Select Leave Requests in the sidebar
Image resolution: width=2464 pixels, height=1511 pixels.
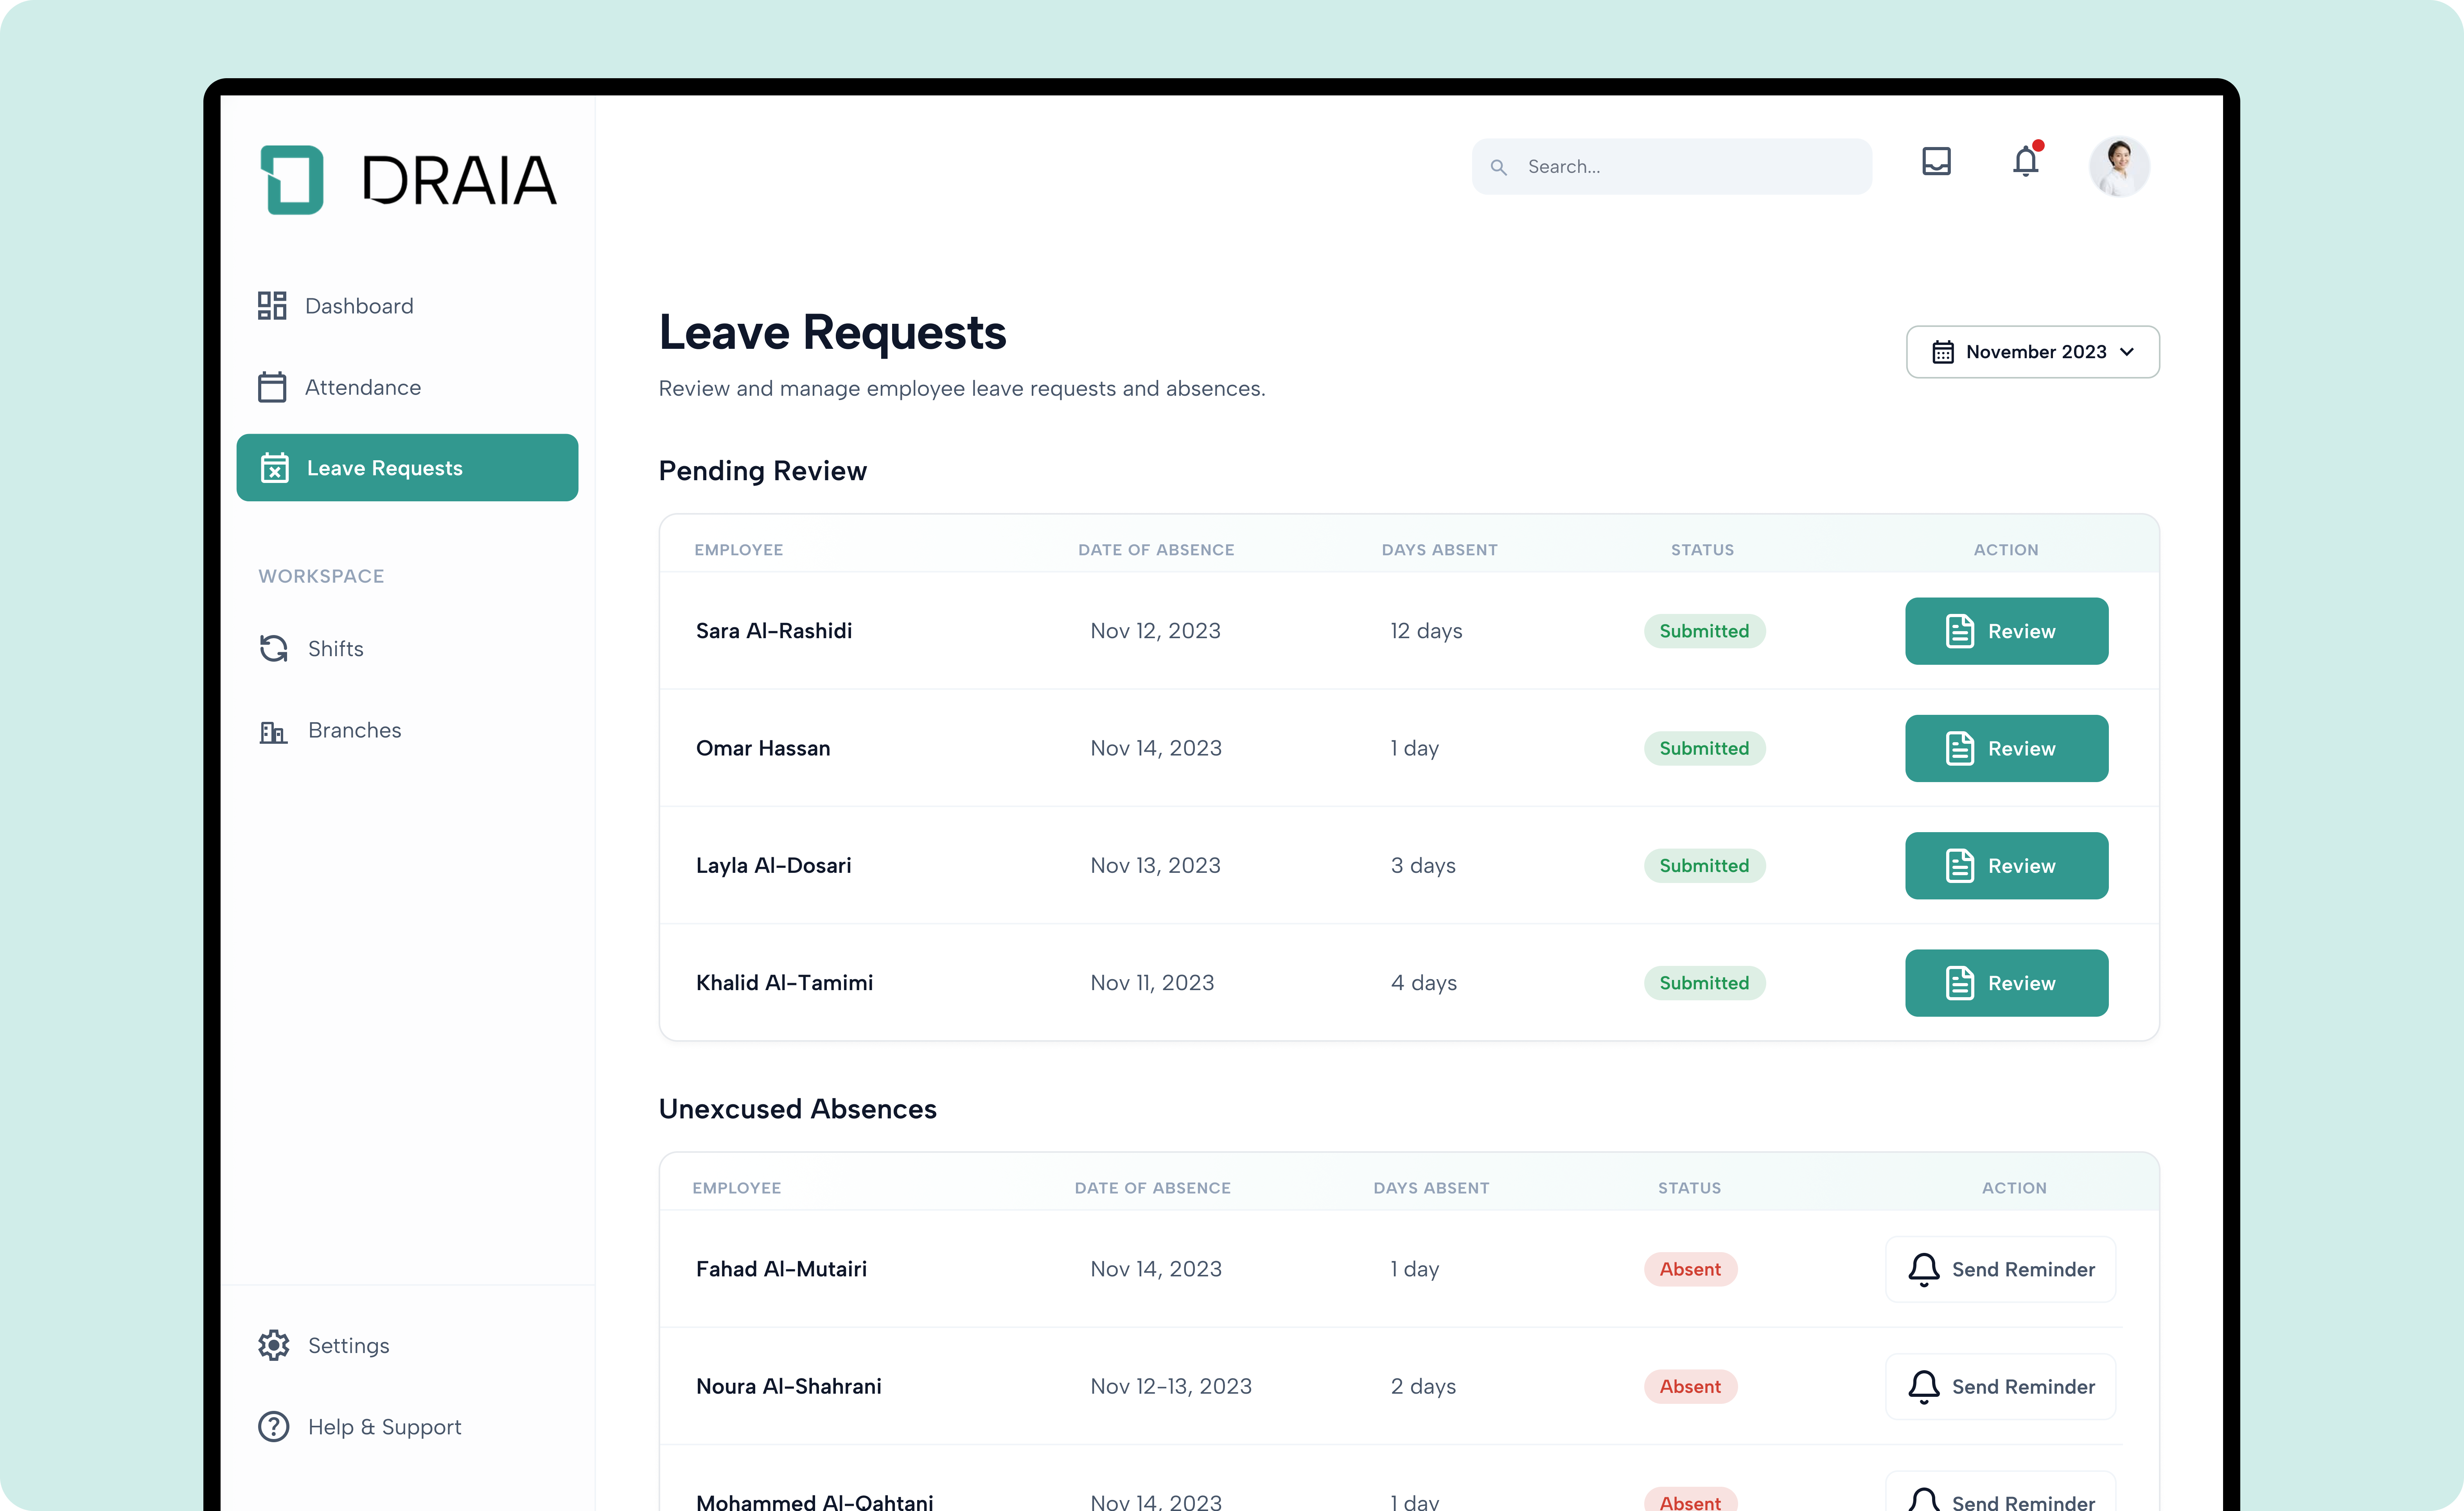point(407,468)
